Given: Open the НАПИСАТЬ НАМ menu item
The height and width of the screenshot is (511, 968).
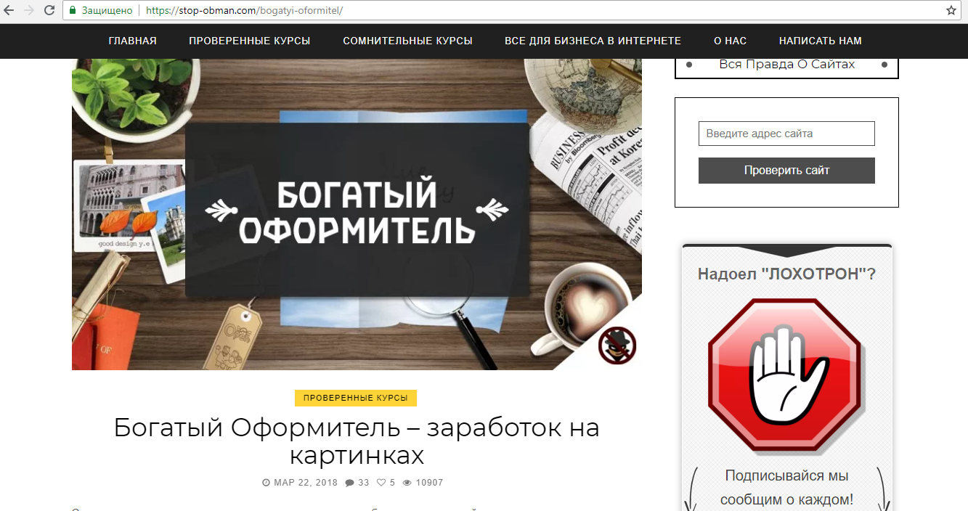Looking at the screenshot, I should tap(819, 41).
